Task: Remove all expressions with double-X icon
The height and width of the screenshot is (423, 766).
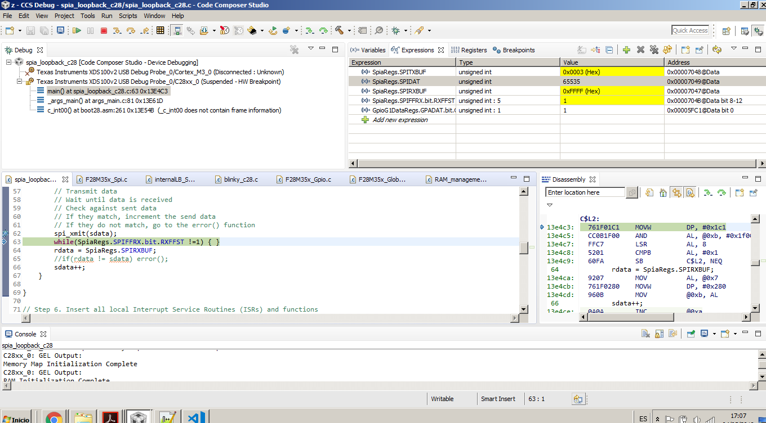Action: (x=654, y=49)
